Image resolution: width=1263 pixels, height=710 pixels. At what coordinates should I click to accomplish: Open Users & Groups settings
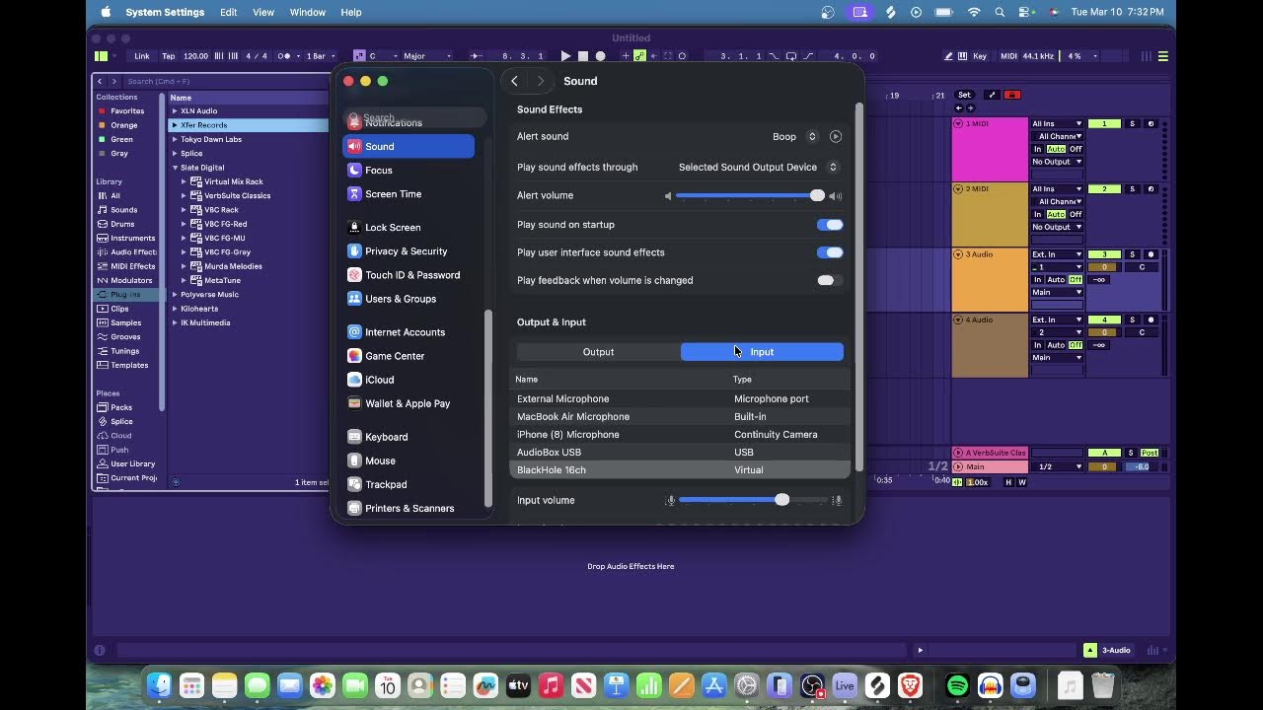tap(409, 299)
